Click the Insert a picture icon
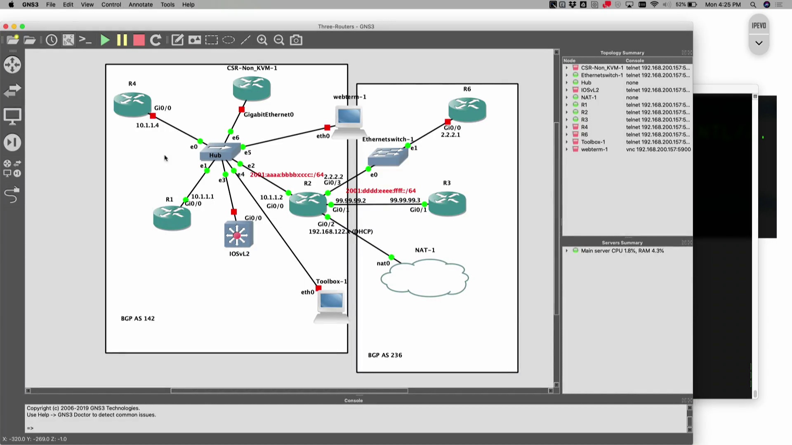792x445 pixels. (195, 40)
